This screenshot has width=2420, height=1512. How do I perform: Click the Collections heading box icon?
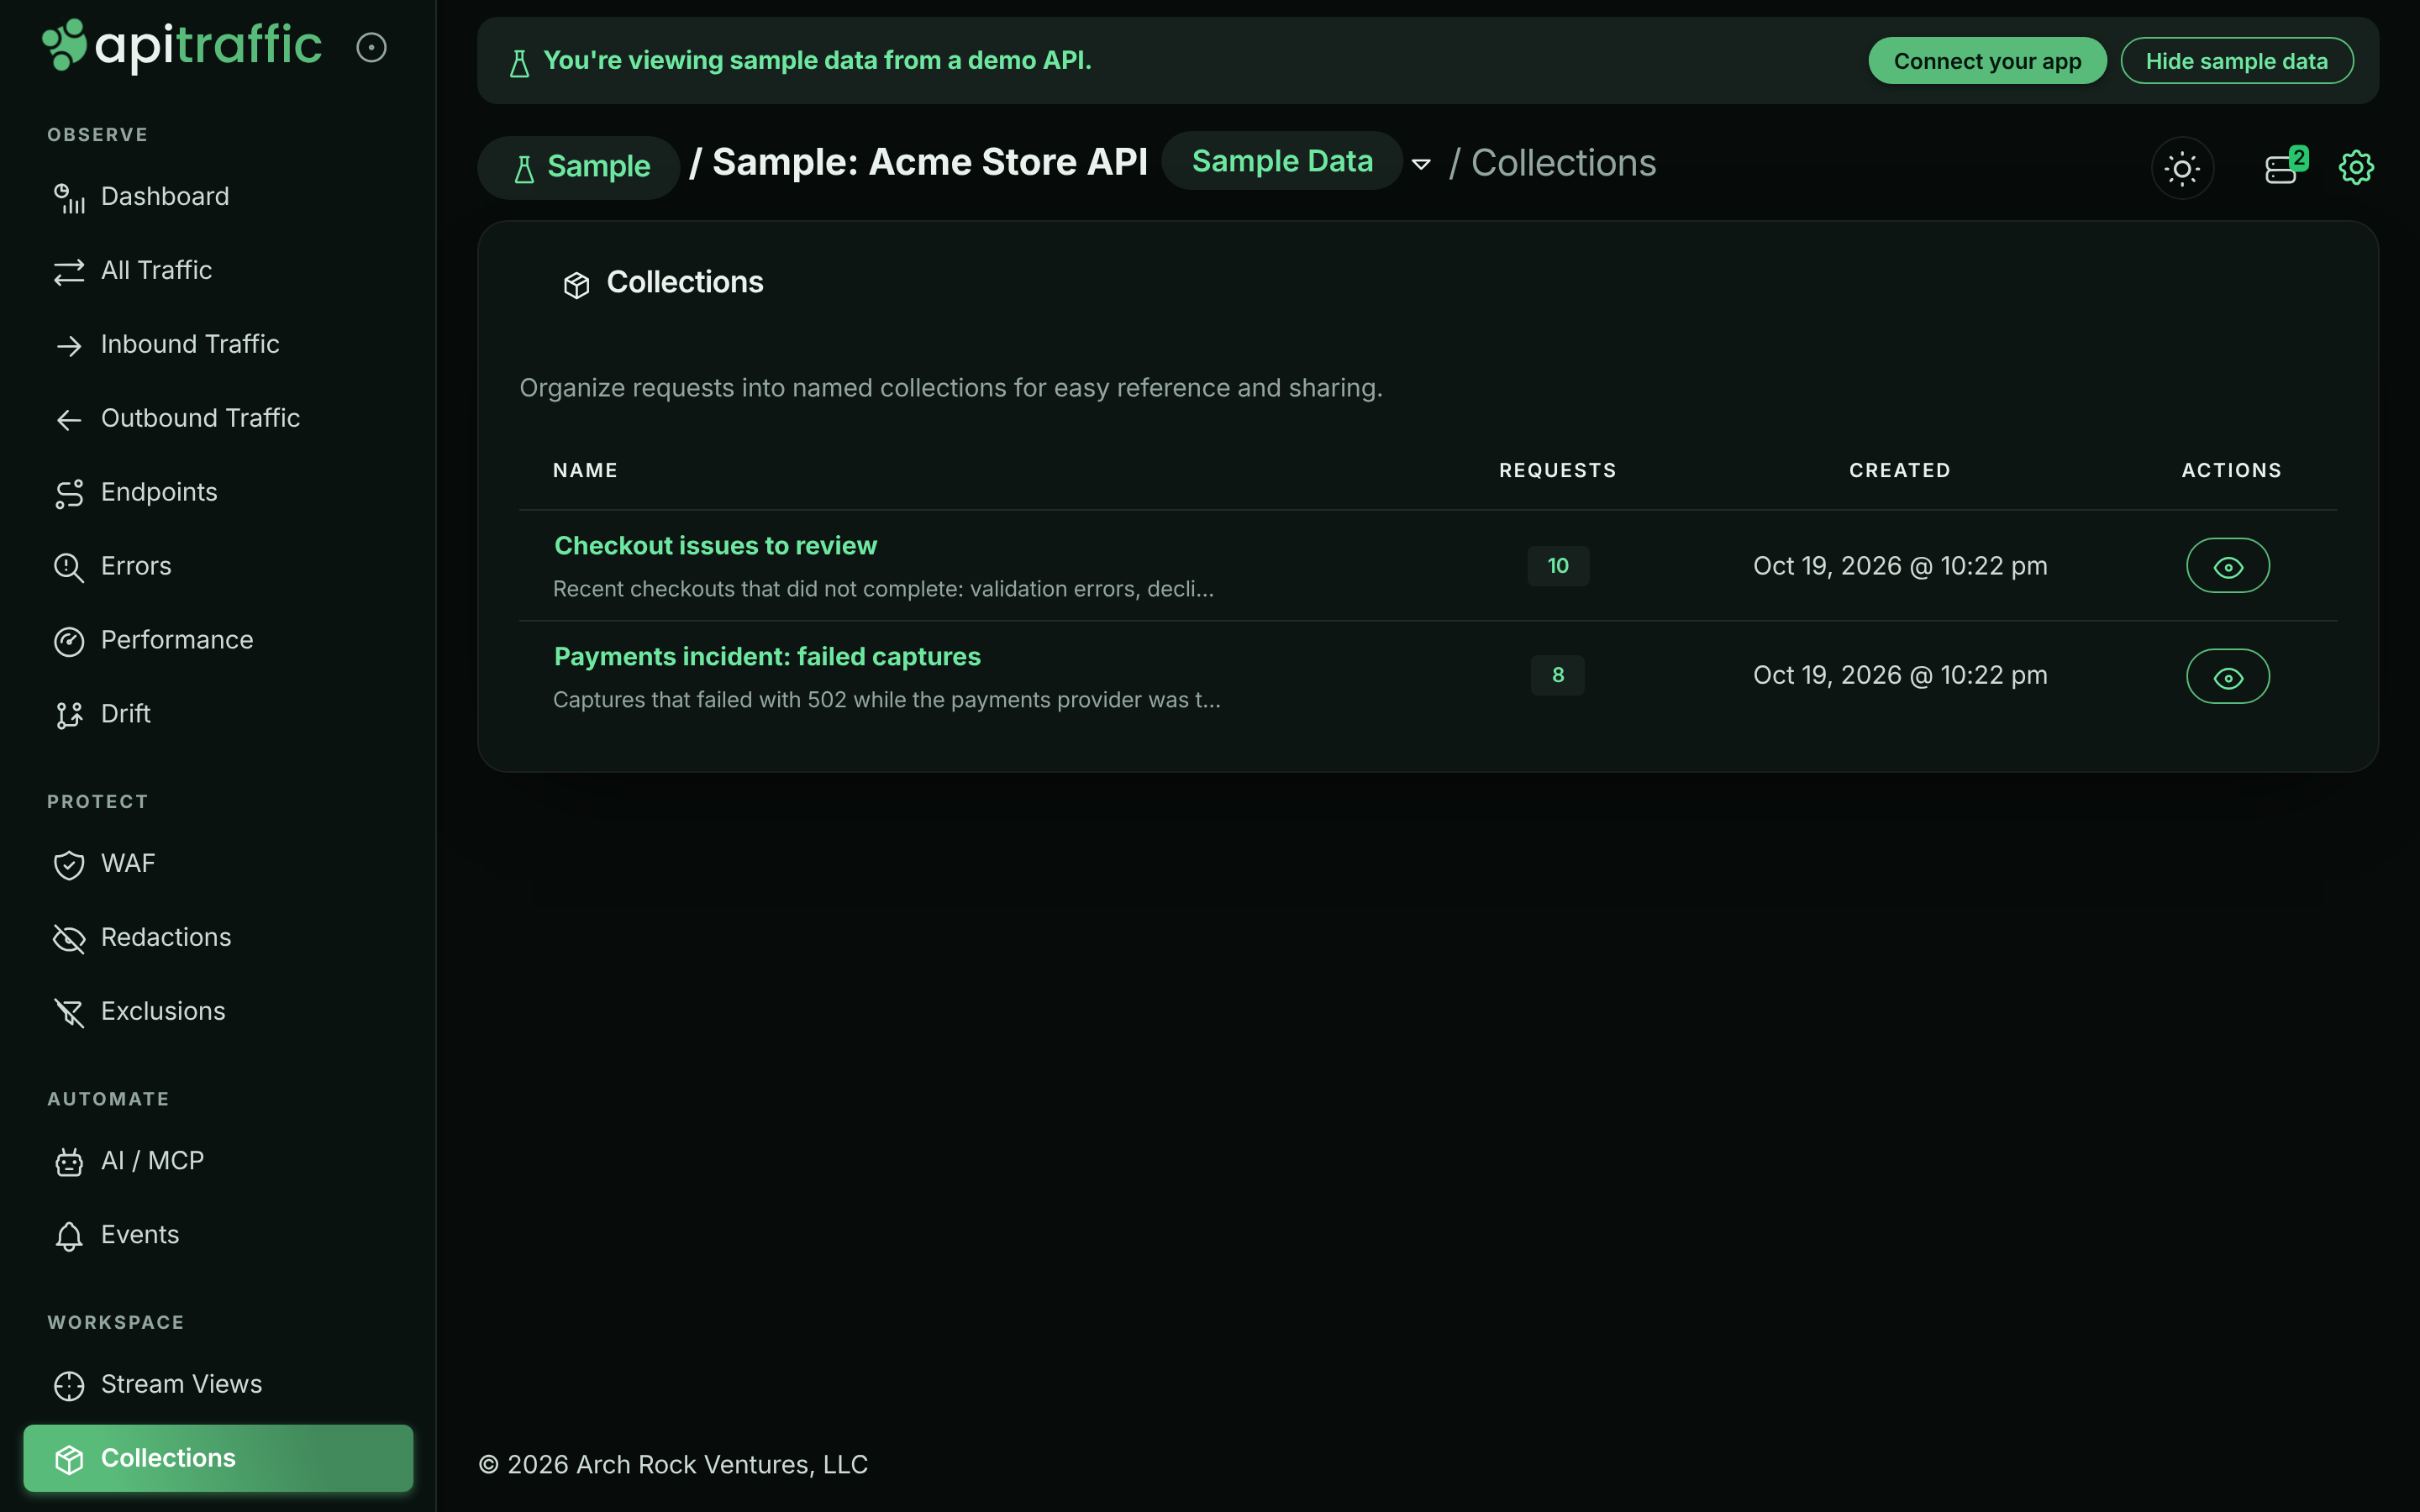point(576,285)
